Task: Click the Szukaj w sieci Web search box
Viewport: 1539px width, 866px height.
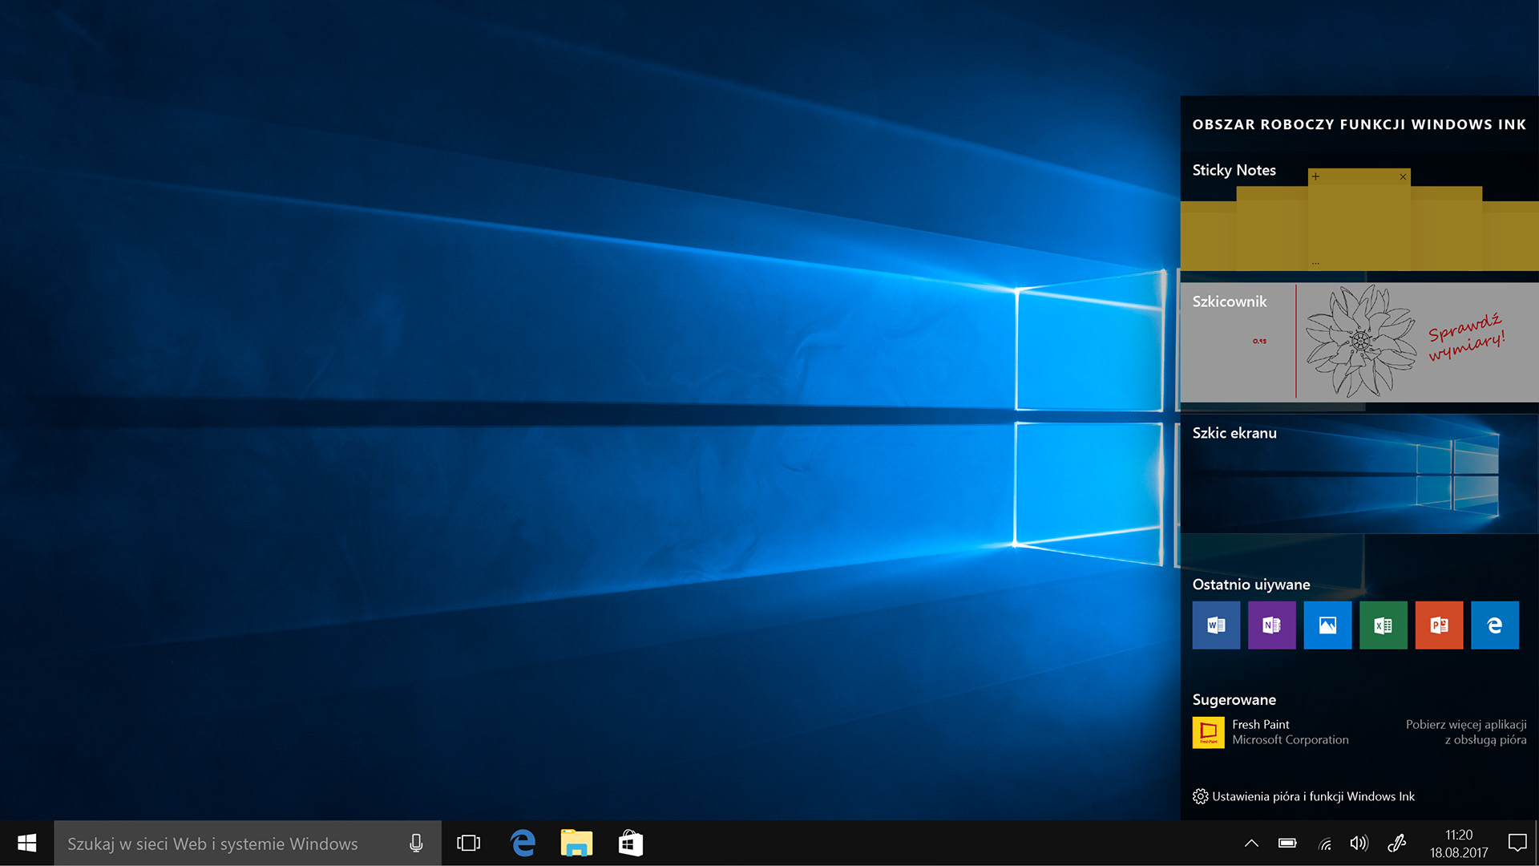Action: 248,843
